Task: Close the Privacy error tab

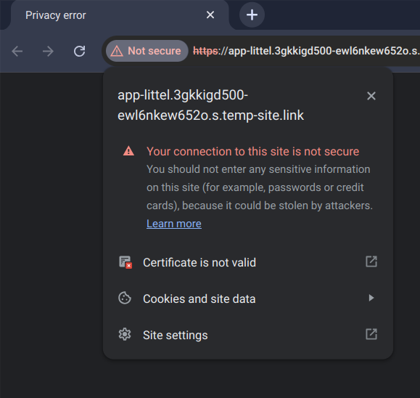Action: (x=210, y=15)
